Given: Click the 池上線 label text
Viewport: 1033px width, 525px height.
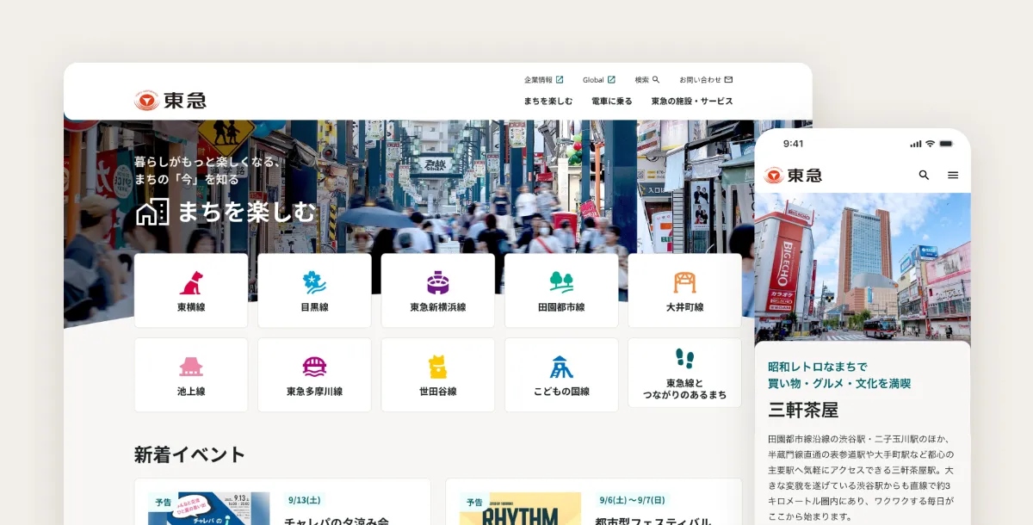Looking at the screenshot, I should tap(191, 392).
